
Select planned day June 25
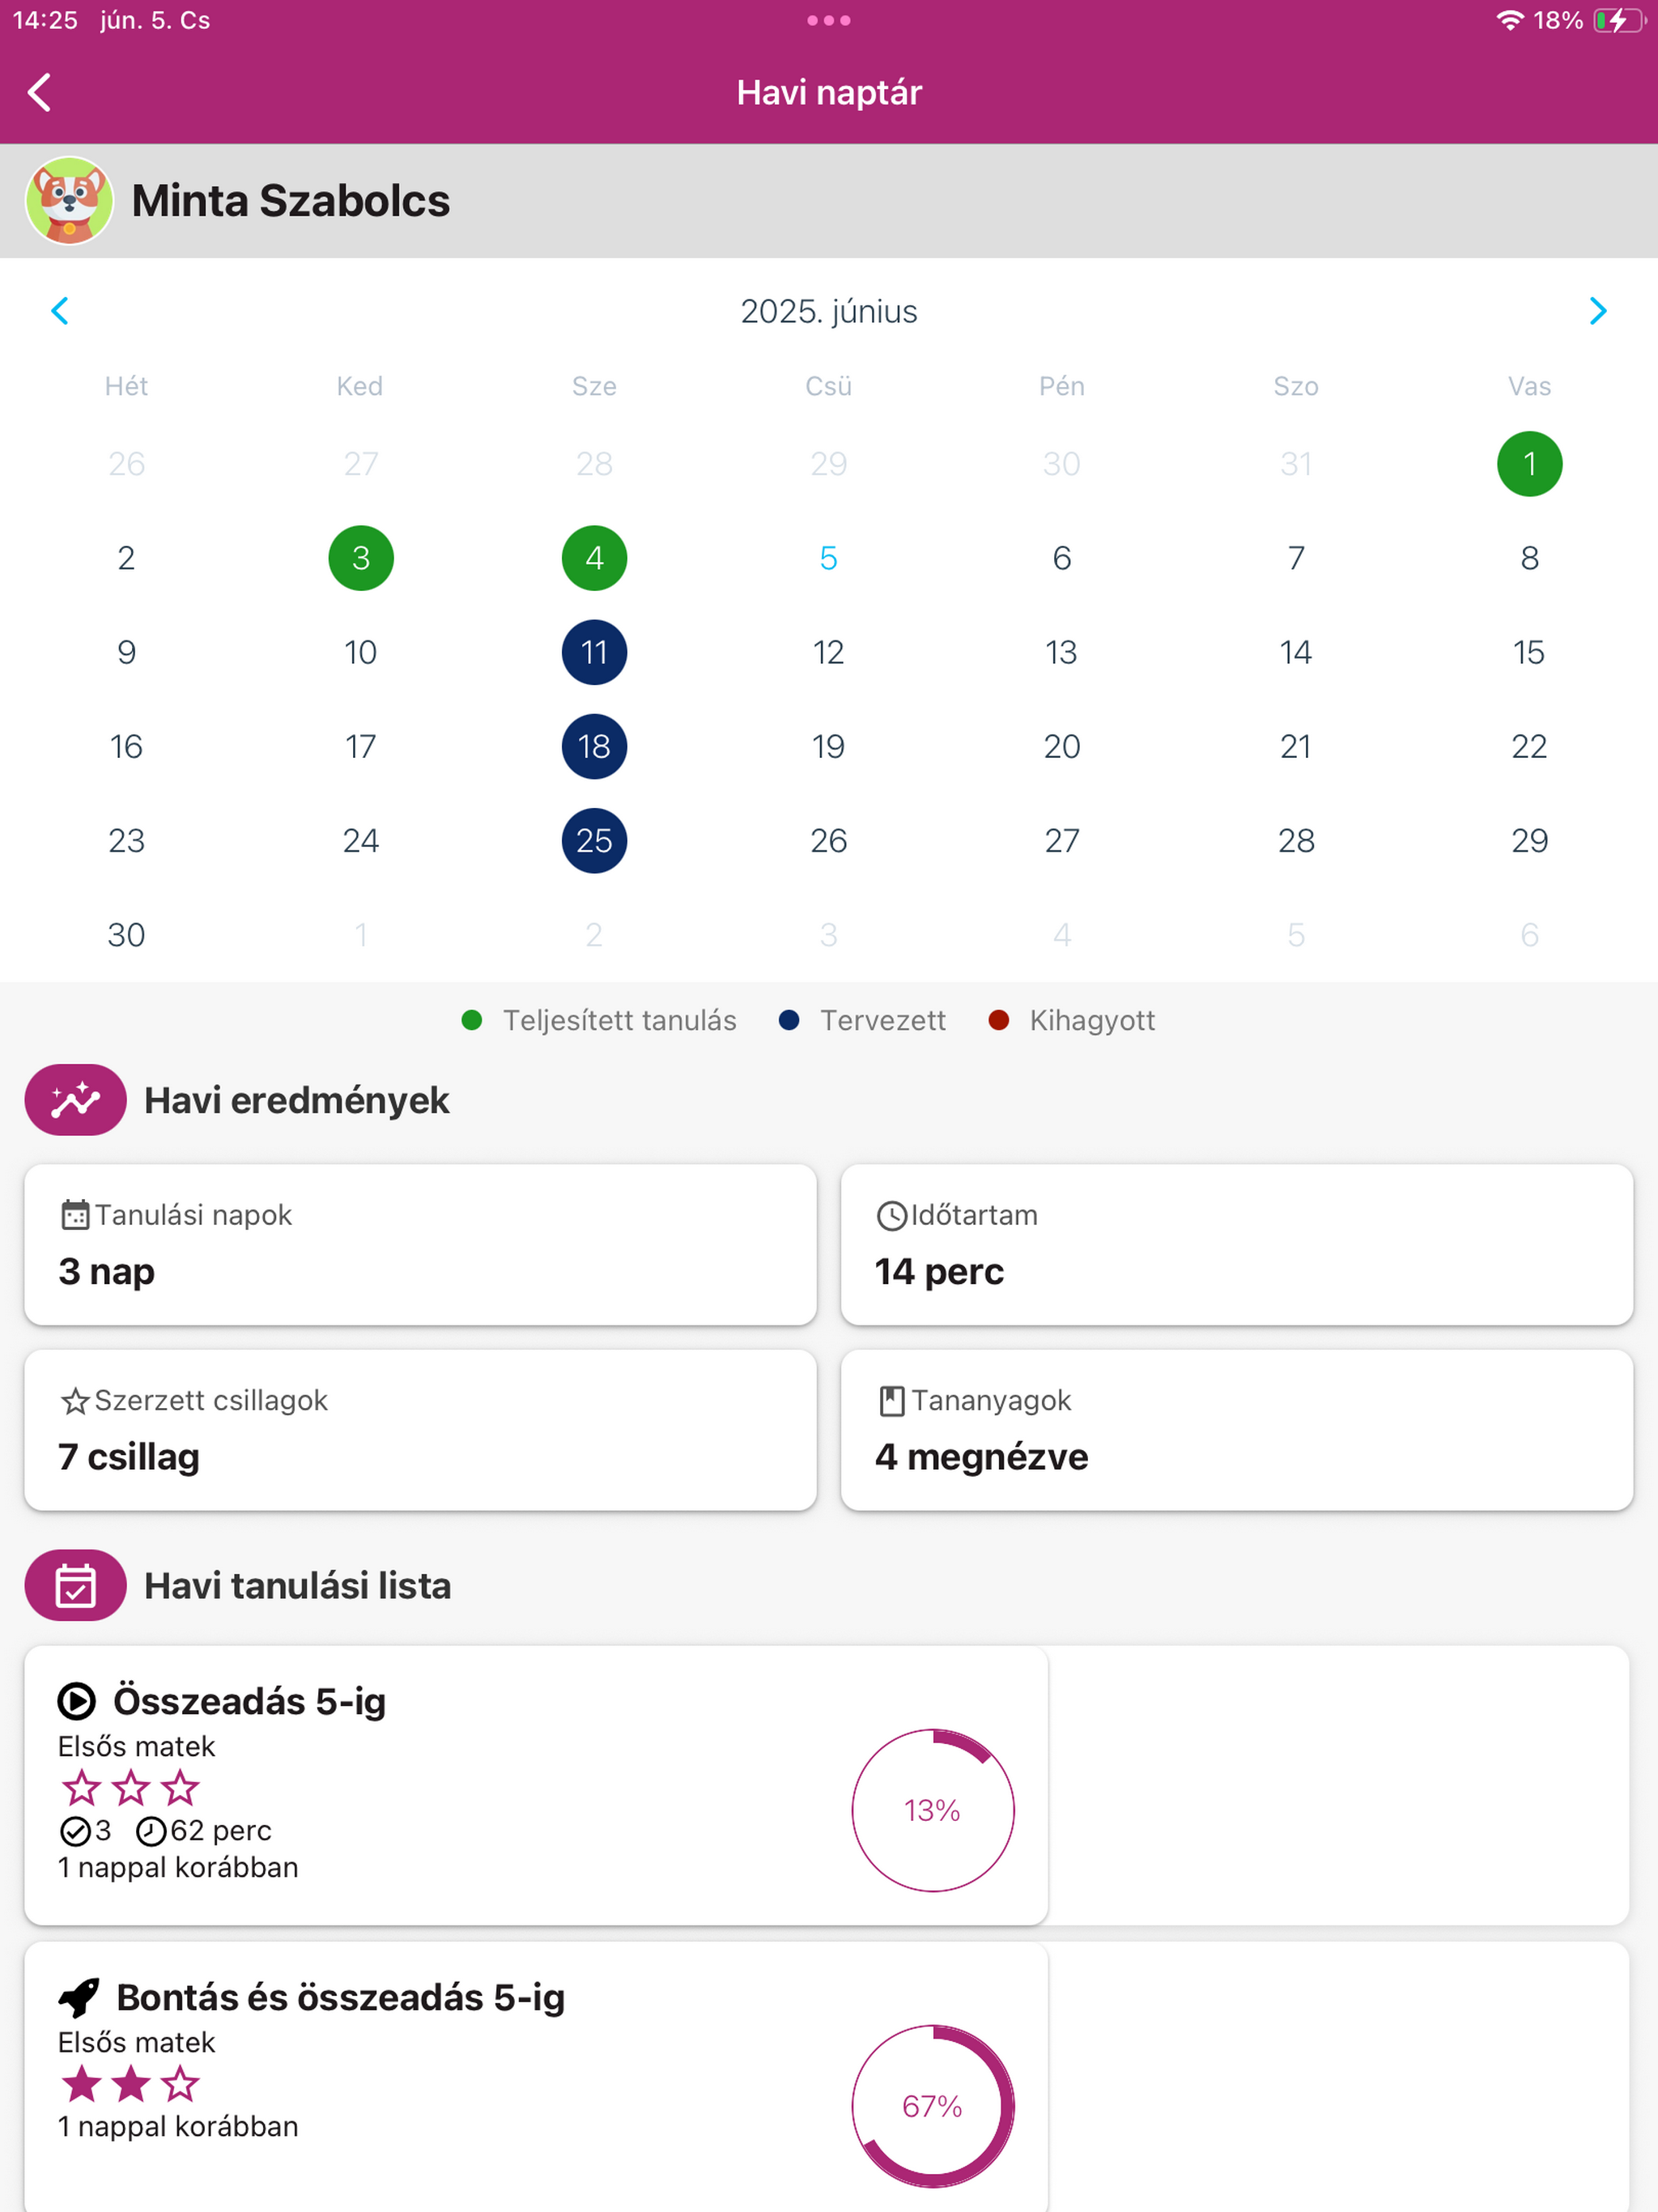594,840
